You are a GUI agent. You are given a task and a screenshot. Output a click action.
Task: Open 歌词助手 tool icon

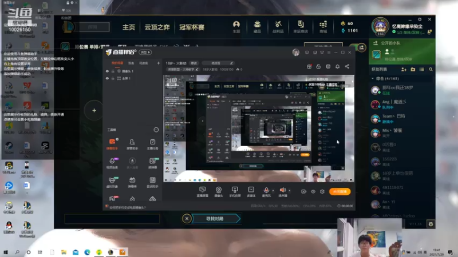[152, 182]
